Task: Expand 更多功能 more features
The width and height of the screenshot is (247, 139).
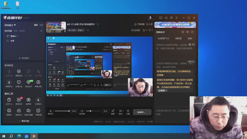Action: 24,121
